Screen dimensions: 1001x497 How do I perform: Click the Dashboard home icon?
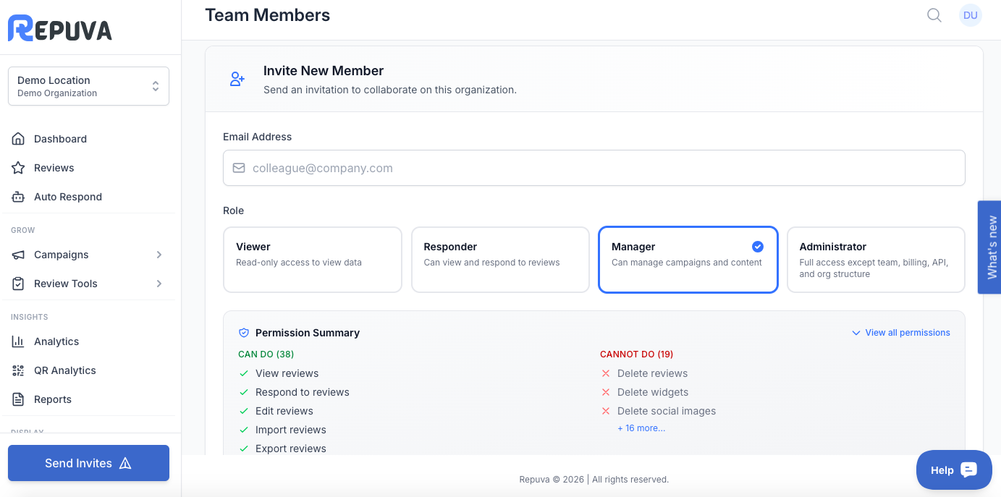[x=18, y=139]
